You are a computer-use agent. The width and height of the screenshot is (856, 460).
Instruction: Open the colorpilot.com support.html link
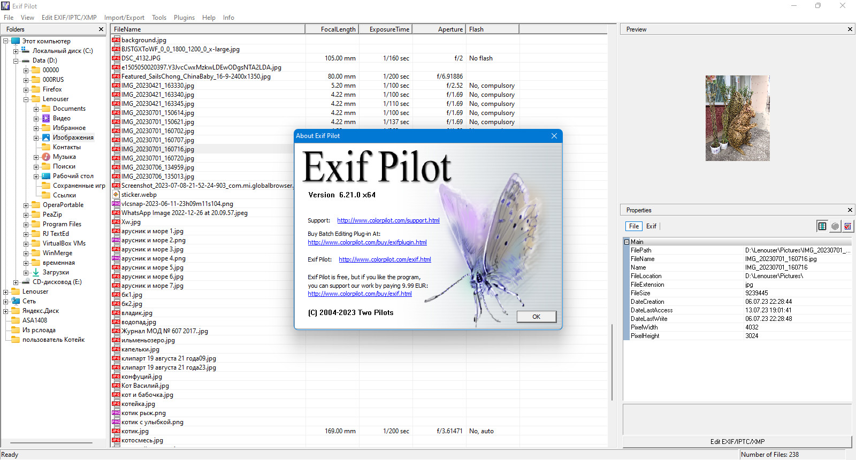coord(388,220)
